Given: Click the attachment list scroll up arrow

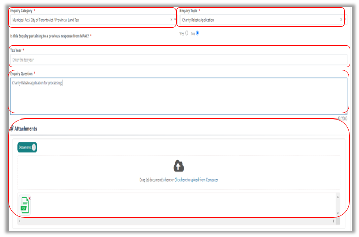Looking at the screenshot, I should (337, 196).
